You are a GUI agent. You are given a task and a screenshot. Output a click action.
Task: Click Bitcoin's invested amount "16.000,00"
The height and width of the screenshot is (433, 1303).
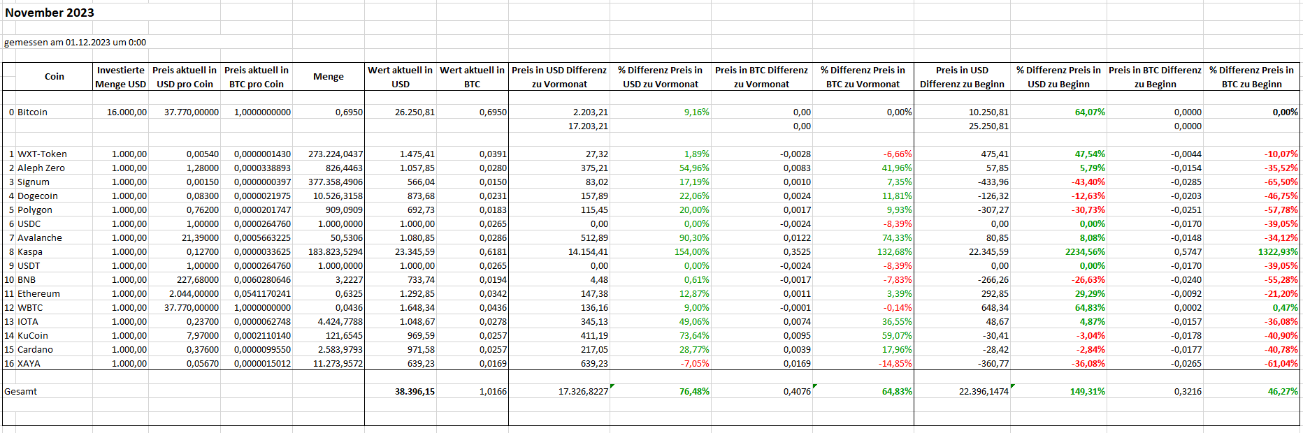point(127,112)
